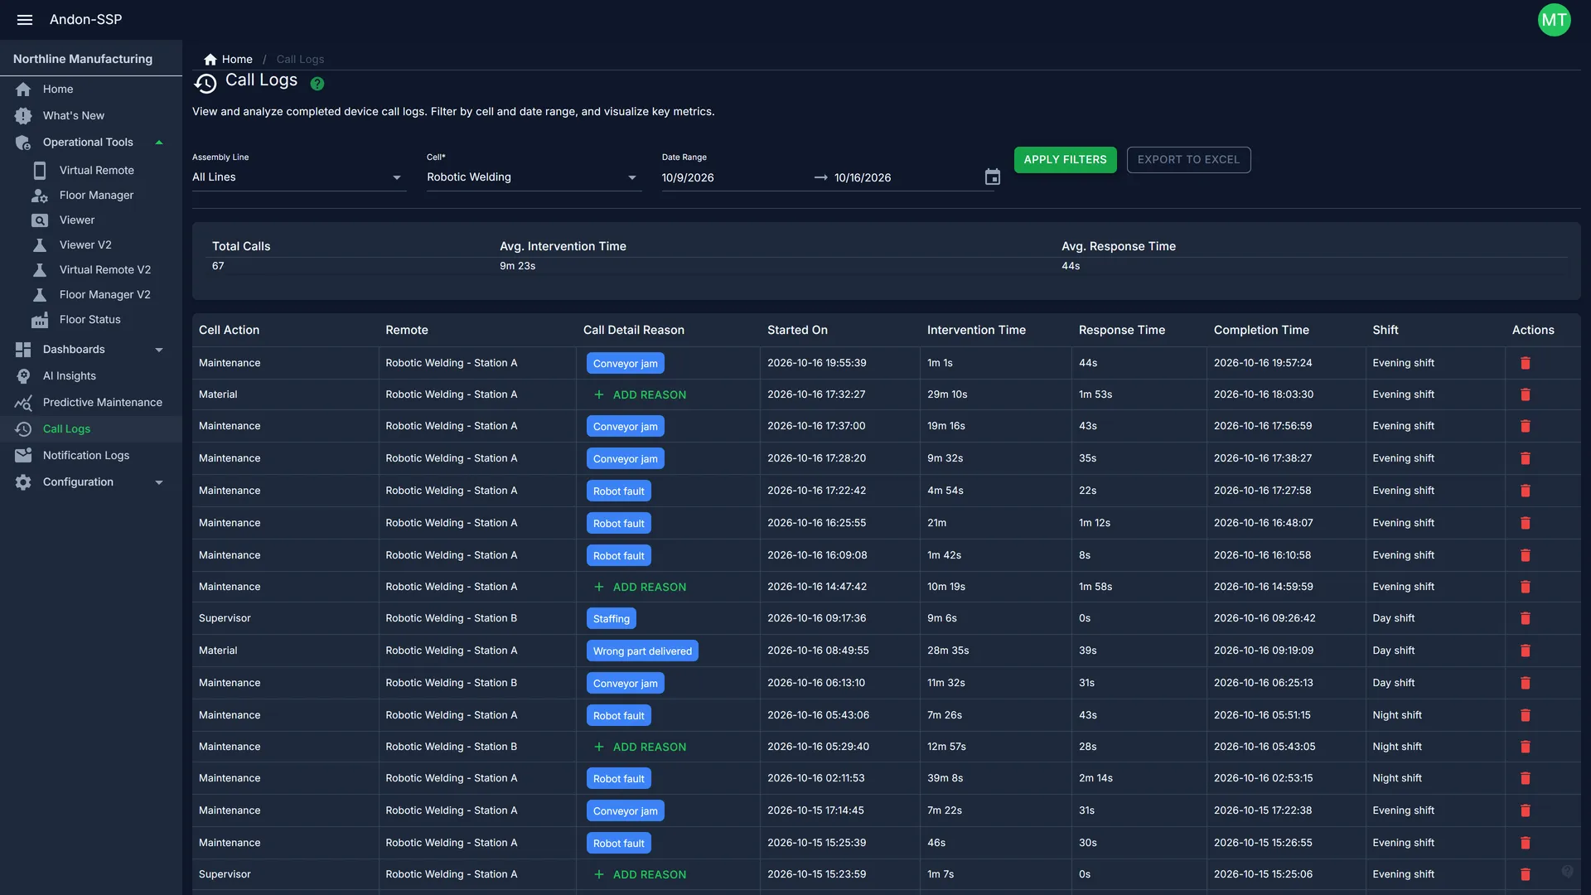The height and width of the screenshot is (895, 1591).
Task: Click the Call Logs help question icon
Action: point(317,84)
